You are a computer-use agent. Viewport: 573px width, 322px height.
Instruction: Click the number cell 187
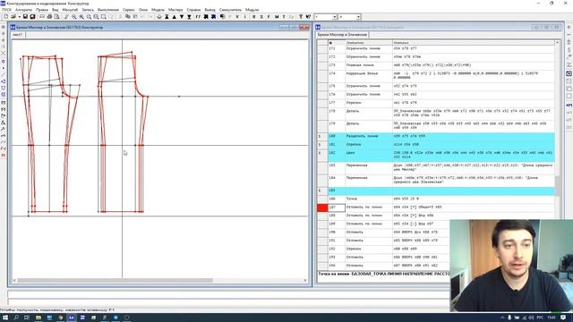tap(337, 208)
